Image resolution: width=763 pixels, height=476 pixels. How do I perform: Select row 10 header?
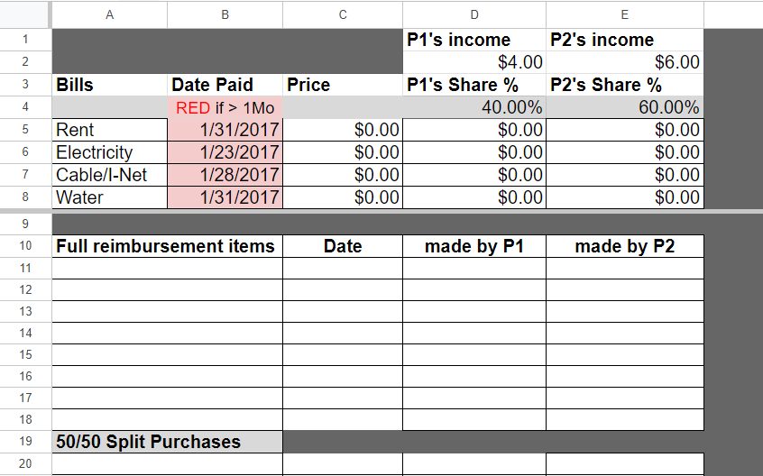pyautogui.click(x=25, y=245)
